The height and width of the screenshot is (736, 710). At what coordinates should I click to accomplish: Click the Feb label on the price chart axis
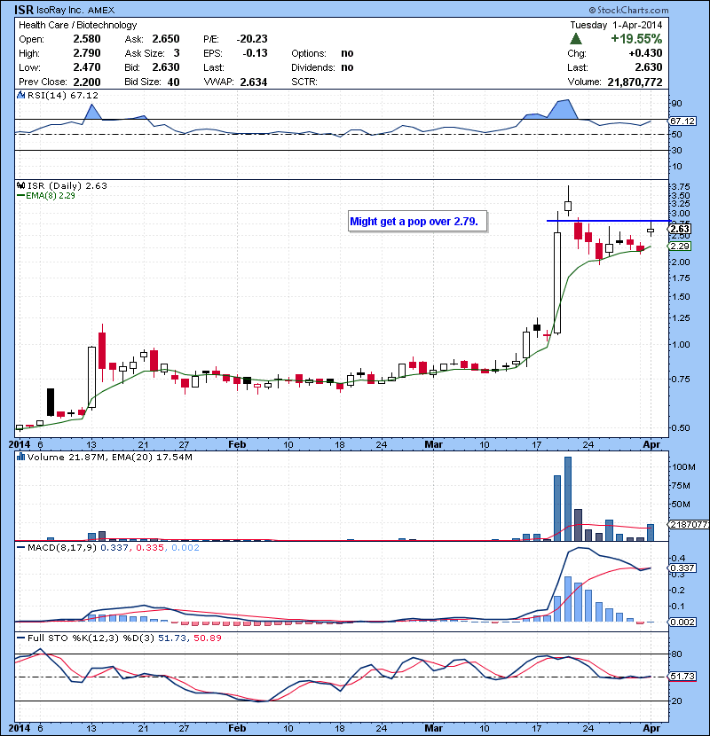pos(237,444)
